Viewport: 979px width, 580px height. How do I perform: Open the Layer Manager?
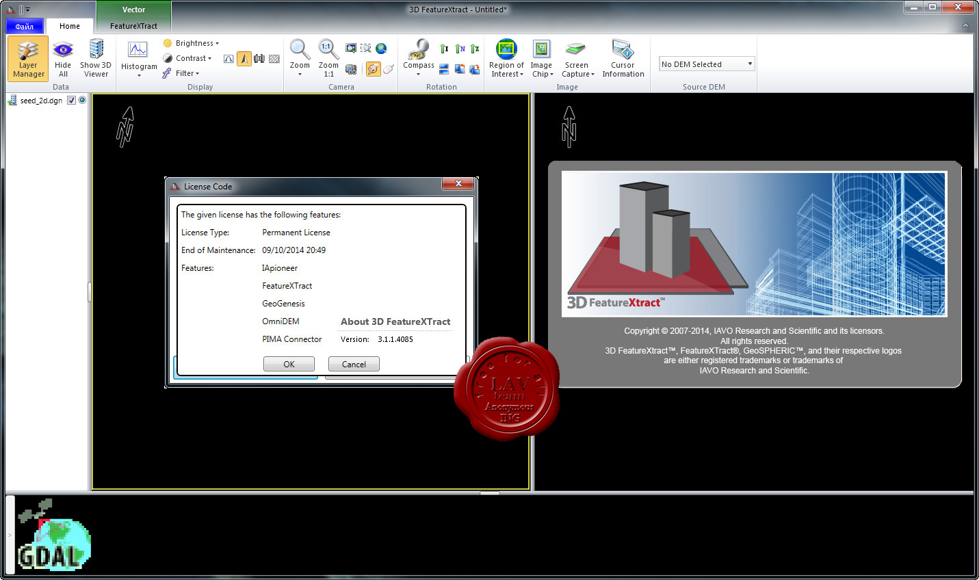tap(28, 59)
